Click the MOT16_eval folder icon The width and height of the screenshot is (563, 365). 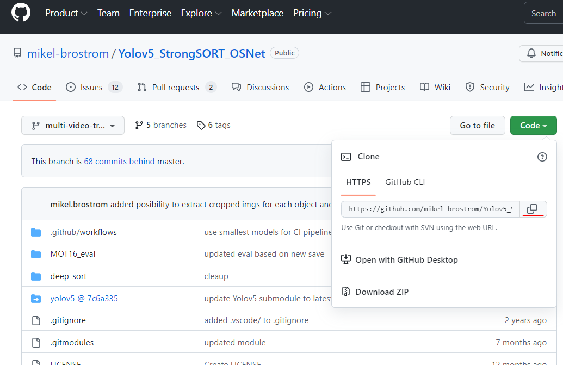click(x=36, y=254)
